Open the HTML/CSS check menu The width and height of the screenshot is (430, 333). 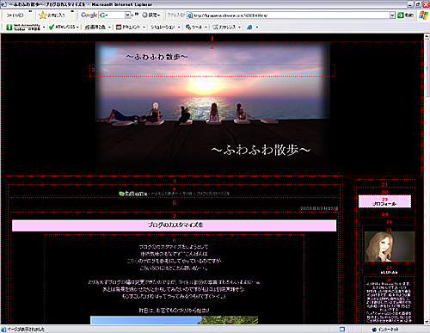[x=64, y=27]
